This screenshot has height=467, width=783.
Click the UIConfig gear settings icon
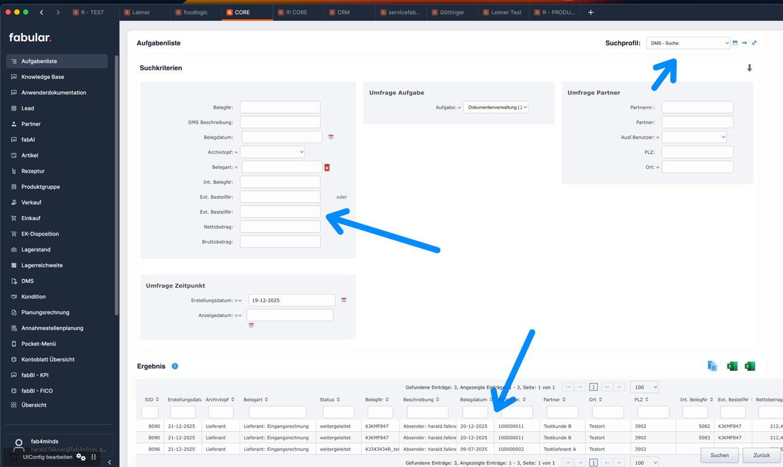81,457
